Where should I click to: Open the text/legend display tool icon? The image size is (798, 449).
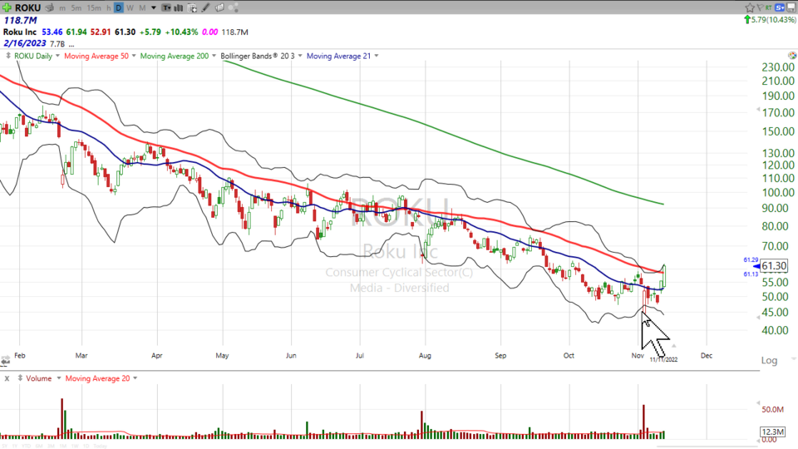166,7
